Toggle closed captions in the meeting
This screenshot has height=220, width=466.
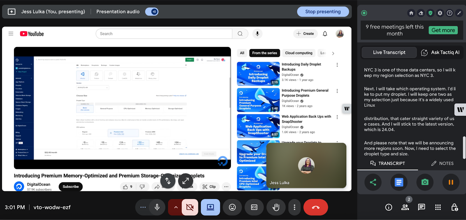click(x=254, y=207)
